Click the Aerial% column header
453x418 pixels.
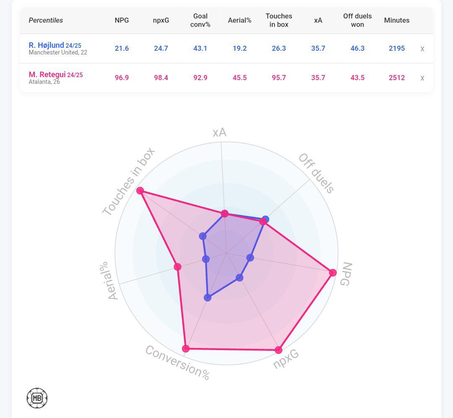coord(240,20)
